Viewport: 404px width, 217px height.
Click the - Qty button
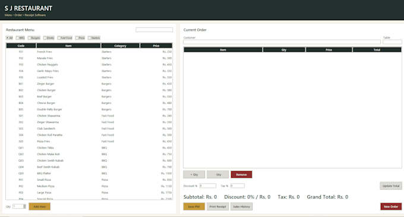(x=217, y=174)
